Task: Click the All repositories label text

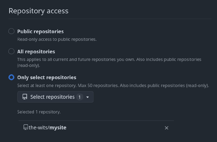Action: click(x=36, y=51)
